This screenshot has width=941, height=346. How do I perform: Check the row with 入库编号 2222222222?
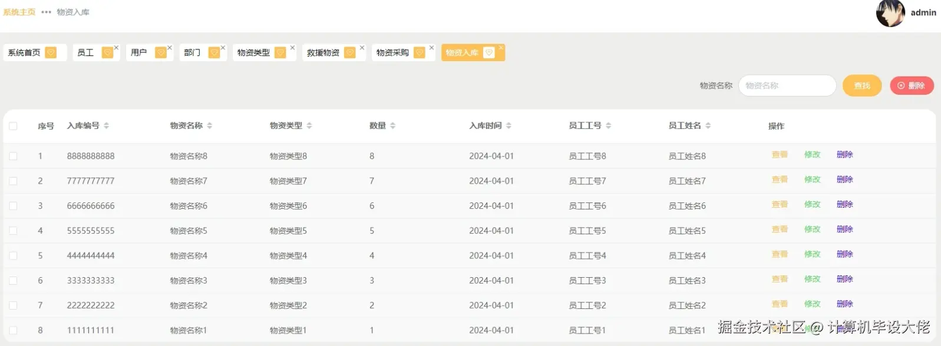pos(13,305)
